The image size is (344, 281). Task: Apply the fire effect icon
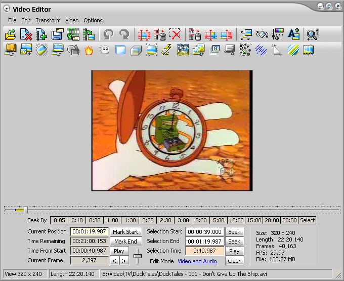89,50
